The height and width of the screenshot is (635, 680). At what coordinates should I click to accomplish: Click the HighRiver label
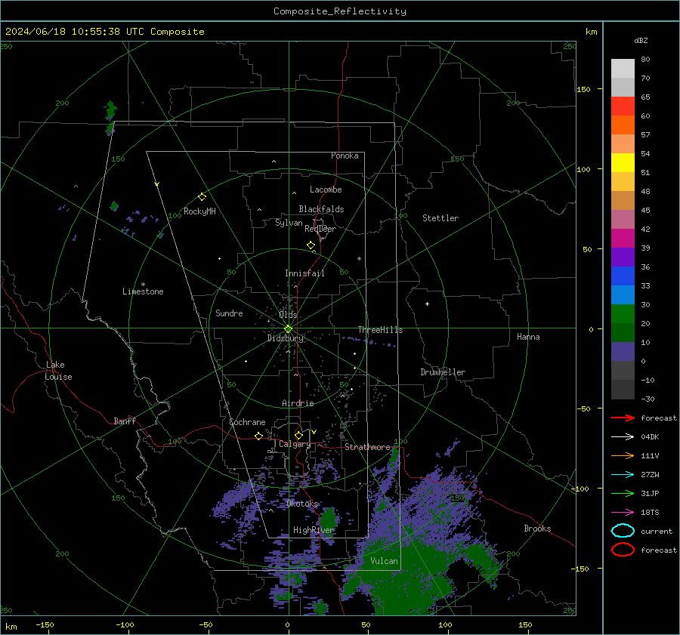tap(313, 530)
